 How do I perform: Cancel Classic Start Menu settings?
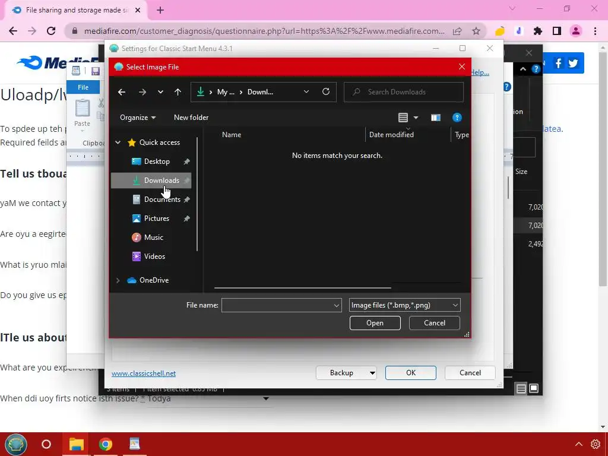[x=470, y=373]
